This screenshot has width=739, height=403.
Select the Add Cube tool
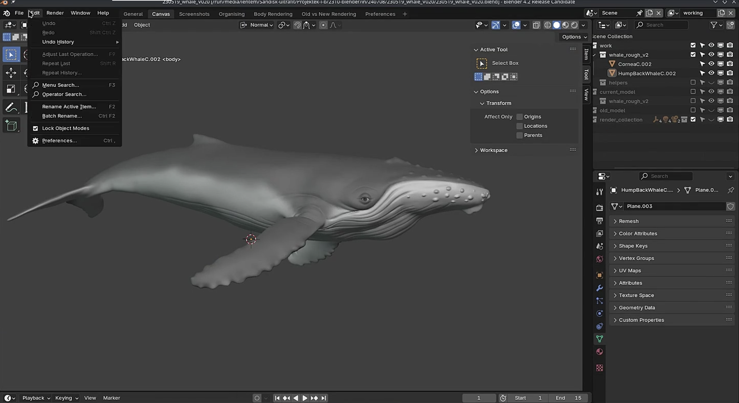[11, 125]
